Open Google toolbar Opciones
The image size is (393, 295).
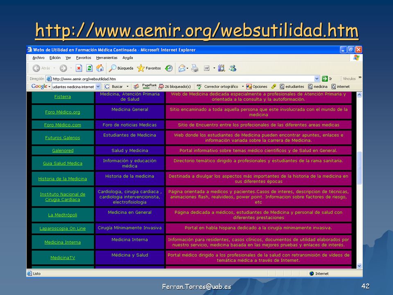tap(257, 86)
